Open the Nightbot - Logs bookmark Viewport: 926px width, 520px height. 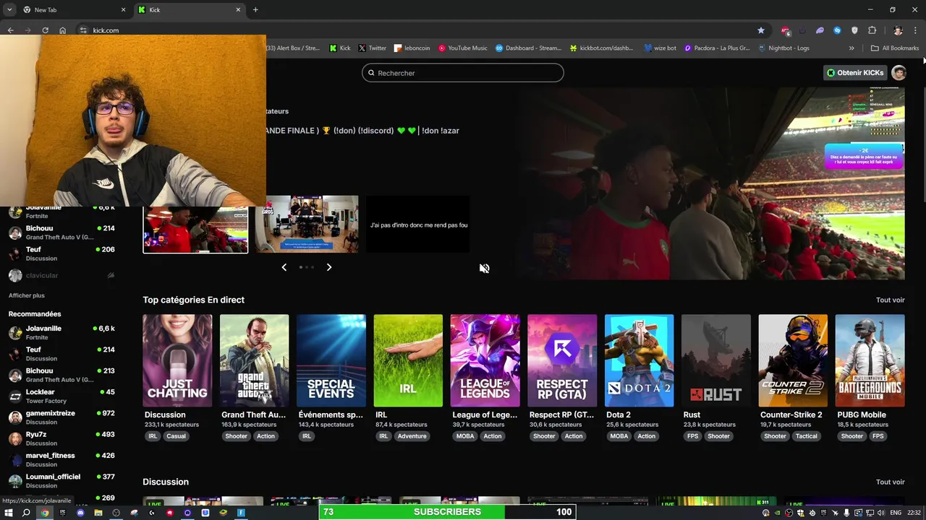pyautogui.click(x=783, y=48)
